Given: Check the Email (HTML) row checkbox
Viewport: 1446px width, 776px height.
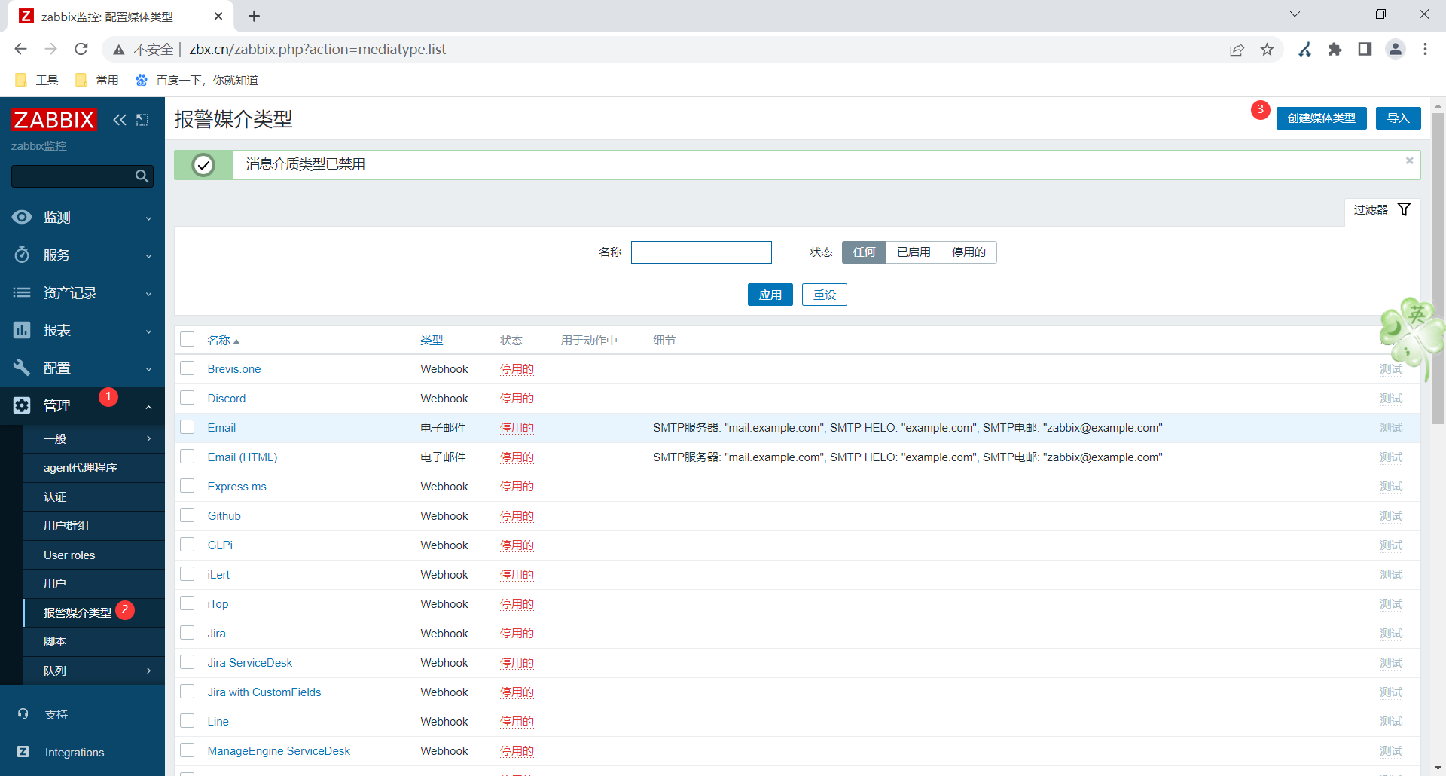Looking at the screenshot, I should tap(188, 457).
